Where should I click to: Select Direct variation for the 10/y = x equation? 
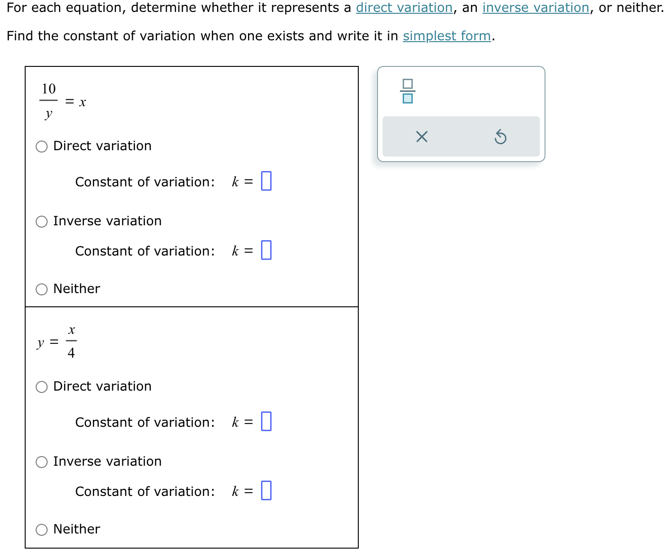click(42, 146)
